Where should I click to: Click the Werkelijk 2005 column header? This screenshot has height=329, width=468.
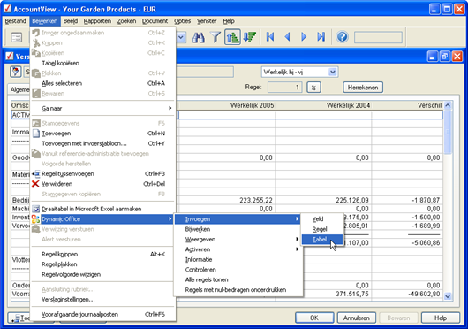(x=227, y=105)
